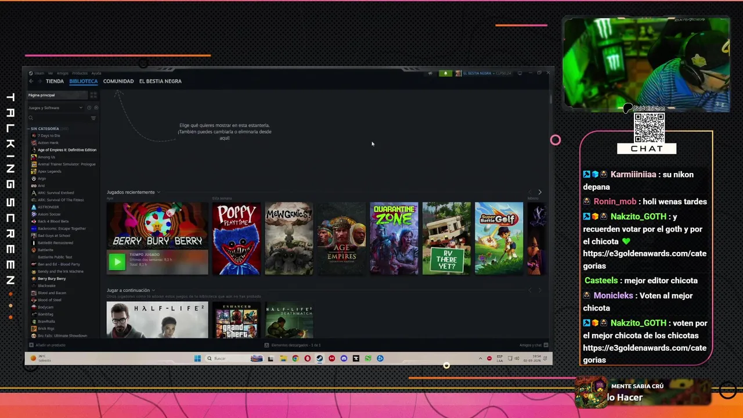743x418 pixels.
Task: Show hidden system tray icons chevron
Action: tap(480, 358)
